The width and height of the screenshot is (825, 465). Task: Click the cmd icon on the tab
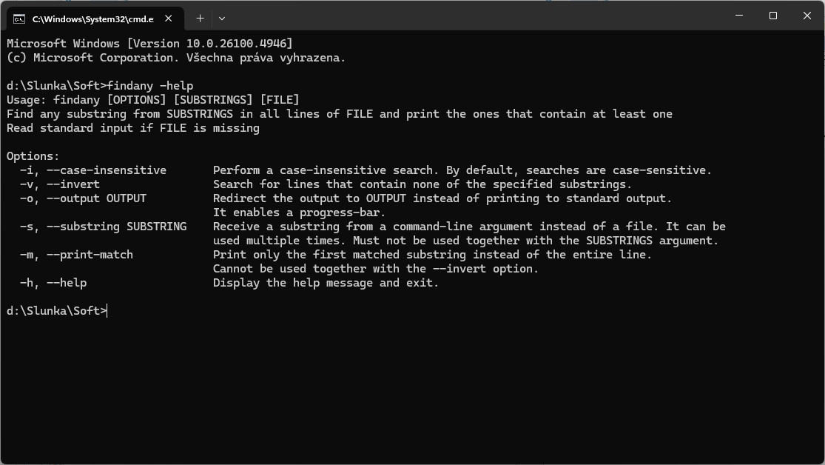(x=19, y=18)
